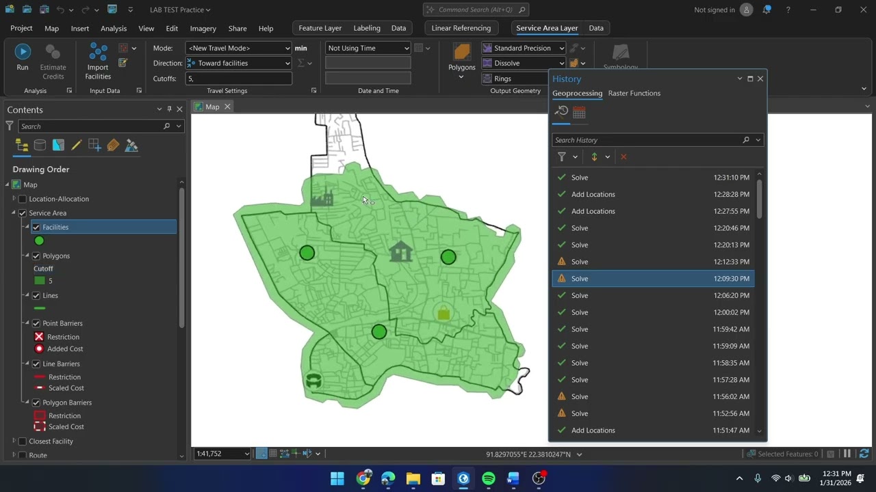The height and width of the screenshot is (492, 876).
Task: Open the Direction Toward facilities dropdown
Action: pyautogui.click(x=238, y=63)
